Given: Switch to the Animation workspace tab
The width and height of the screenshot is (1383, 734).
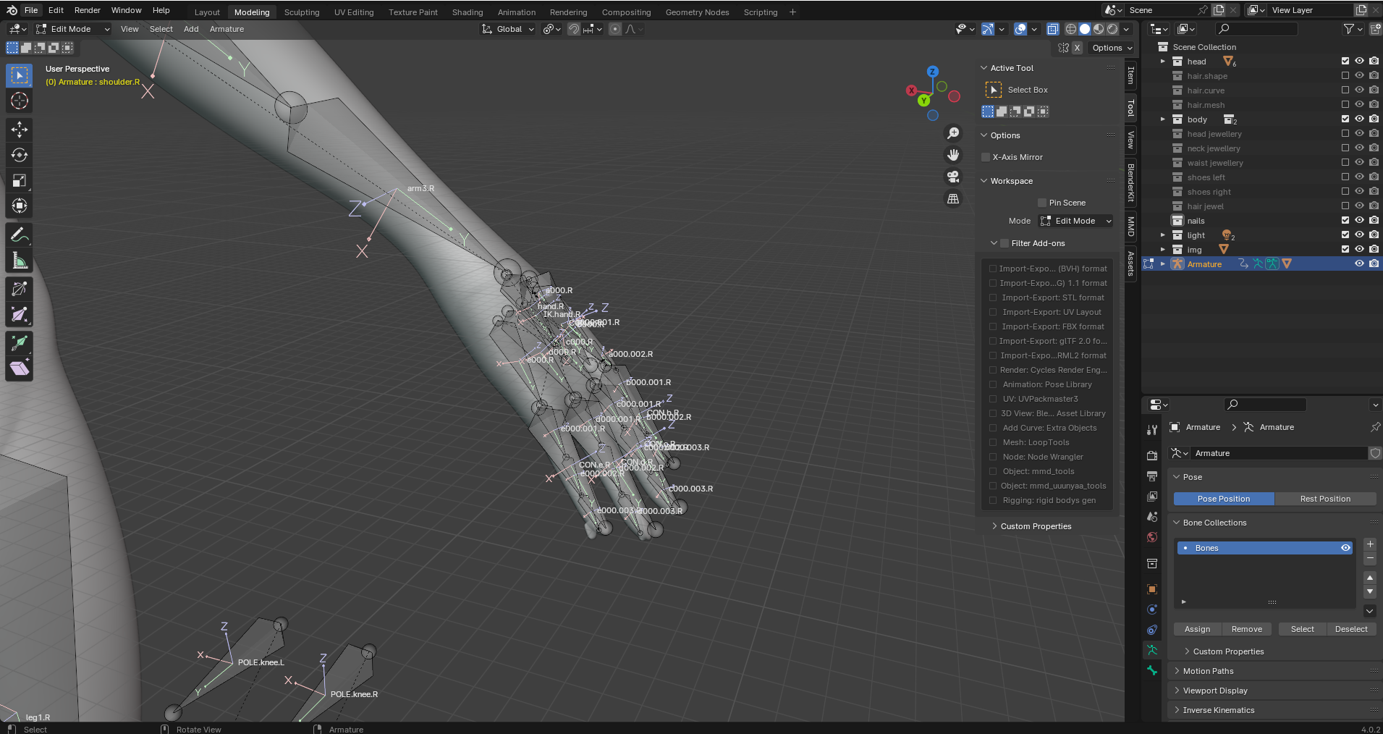Looking at the screenshot, I should click(x=517, y=12).
